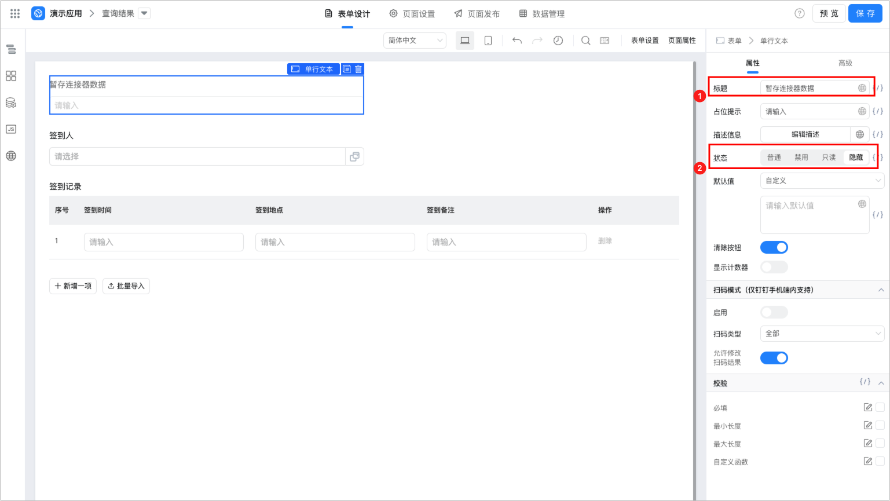
Task: Collapse the 扫码模式 section
Action: tap(881, 290)
